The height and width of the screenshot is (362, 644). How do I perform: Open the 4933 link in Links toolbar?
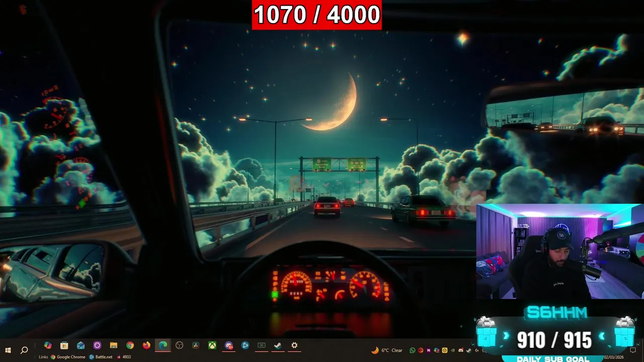pos(124,357)
